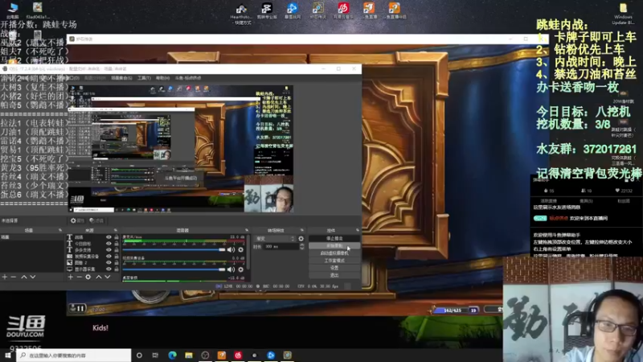Open 网易云音乐 desktop icon
This screenshot has width=643, height=362.
point(343,11)
